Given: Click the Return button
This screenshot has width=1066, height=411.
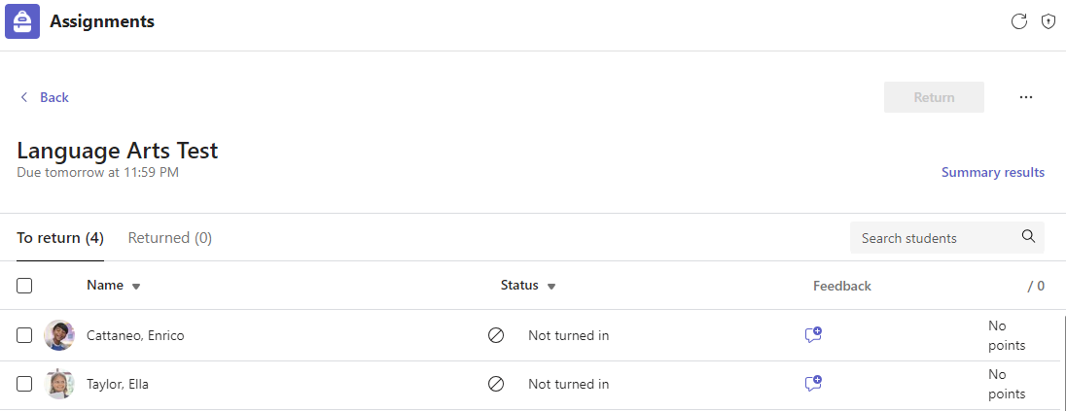Looking at the screenshot, I should point(934,97).
